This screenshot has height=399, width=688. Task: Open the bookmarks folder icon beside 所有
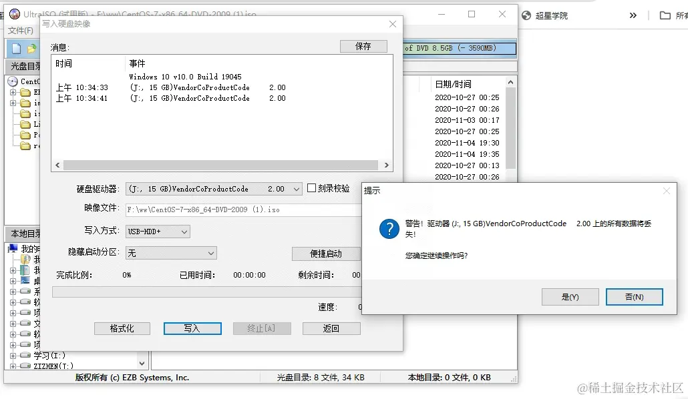665,16
